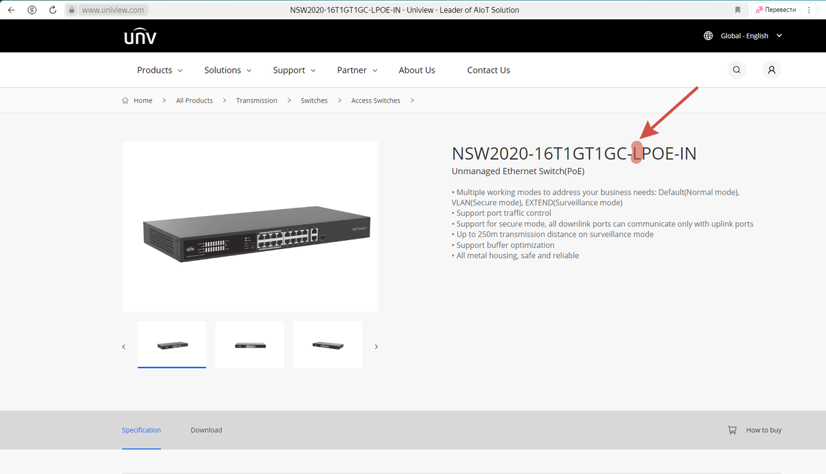Expand the Solutions chevron arrow
This screenshot has width=826, height=474.
(249, 71)
